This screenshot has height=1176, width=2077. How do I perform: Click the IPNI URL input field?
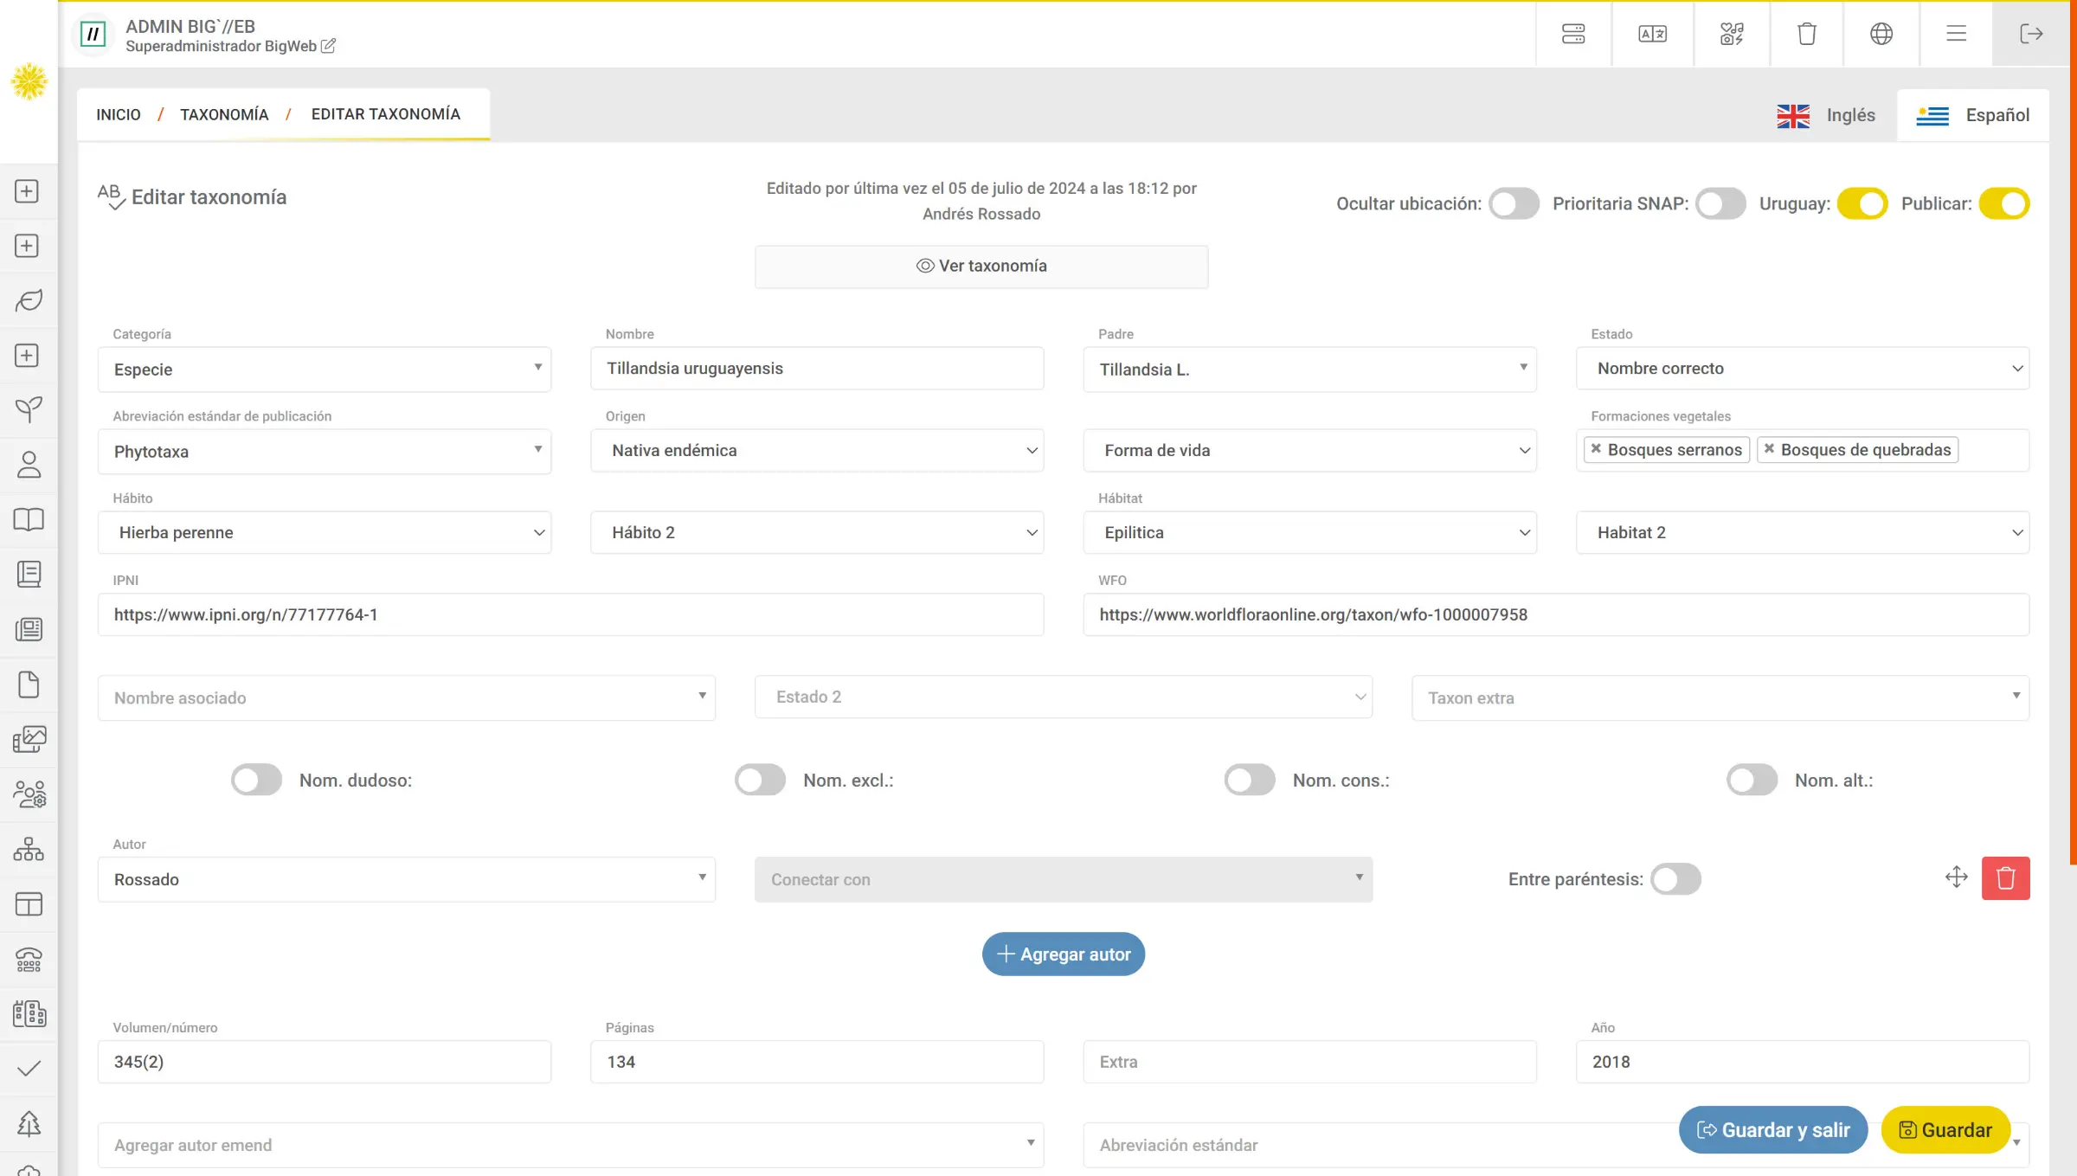[570, 614]
